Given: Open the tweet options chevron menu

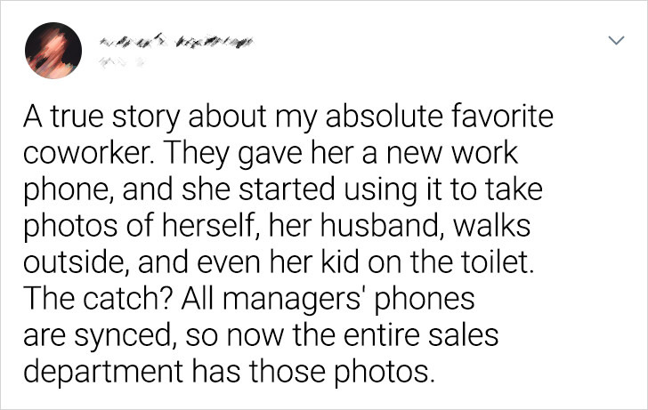Looking at the screenshot, I should (616, 40).
